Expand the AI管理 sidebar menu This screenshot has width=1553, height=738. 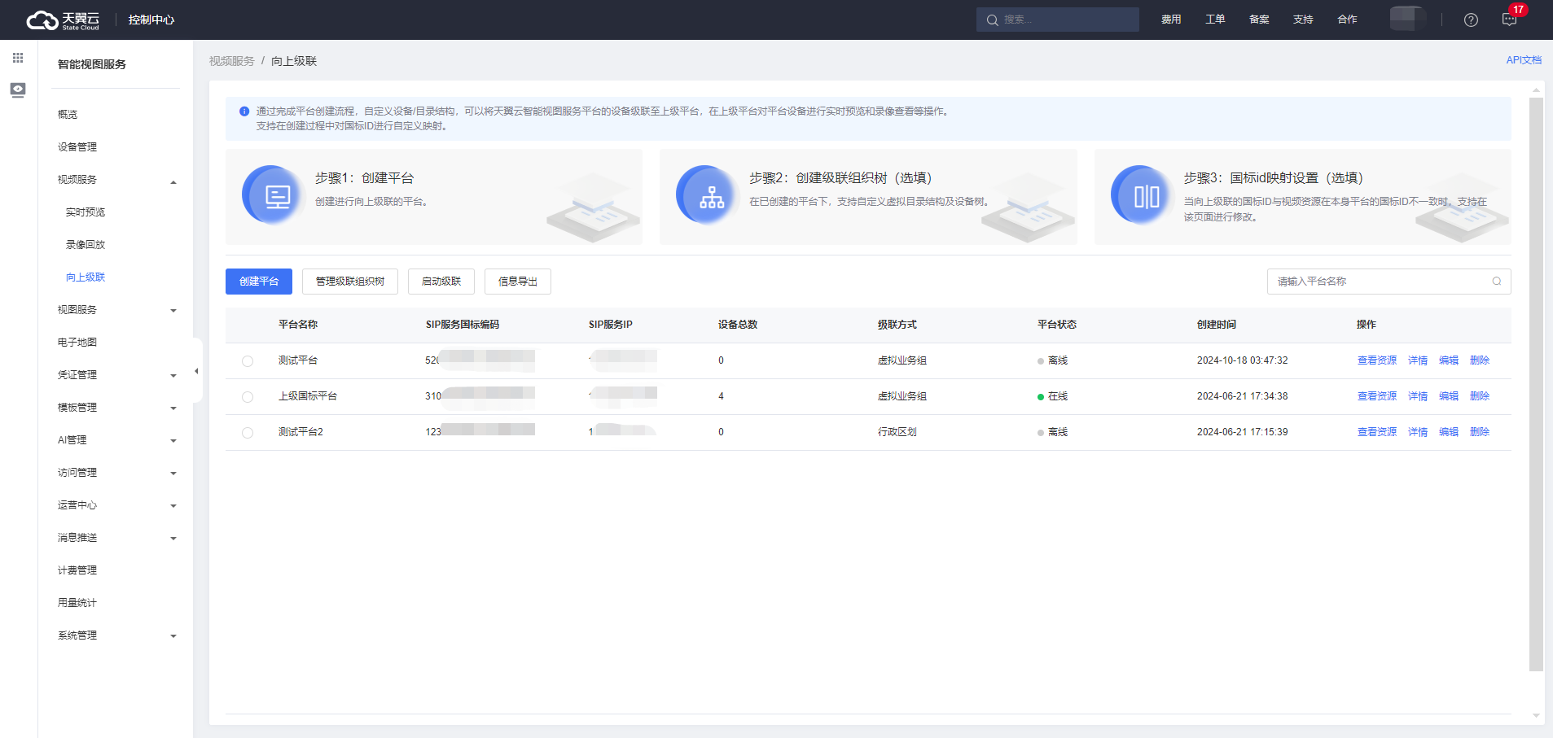click(173, 441)
